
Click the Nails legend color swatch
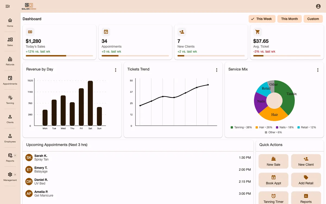tap(277, 127)
